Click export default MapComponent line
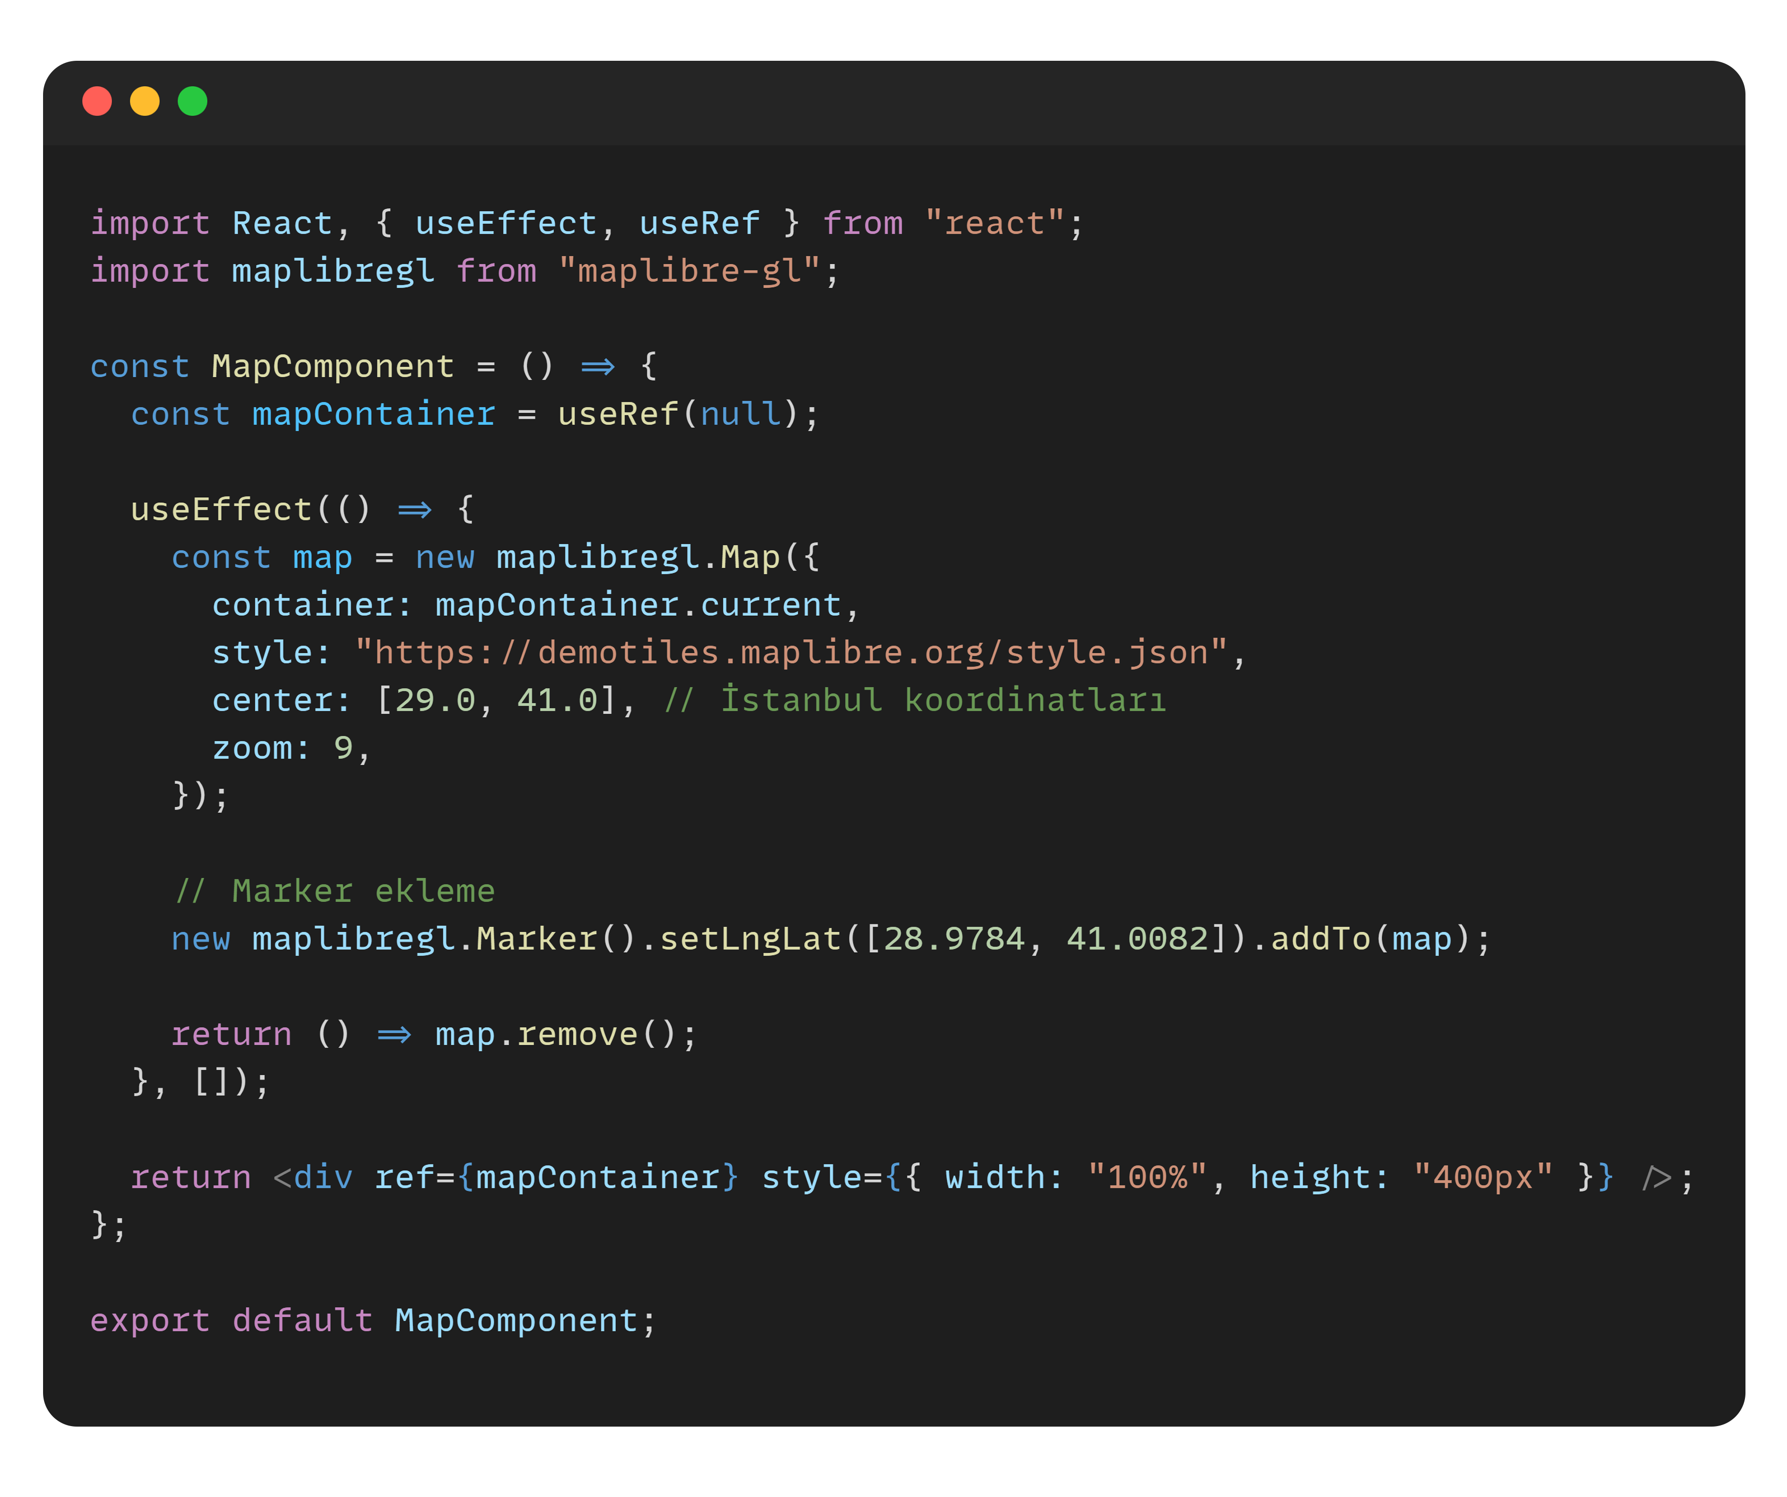The width and height of the screenshot is (1787, 1497). click(x=373, y=1321)
